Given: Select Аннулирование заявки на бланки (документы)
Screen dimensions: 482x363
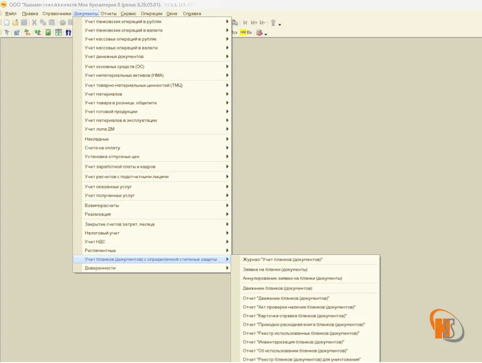Looking at the screenshot, I should [x=306, y=278].
